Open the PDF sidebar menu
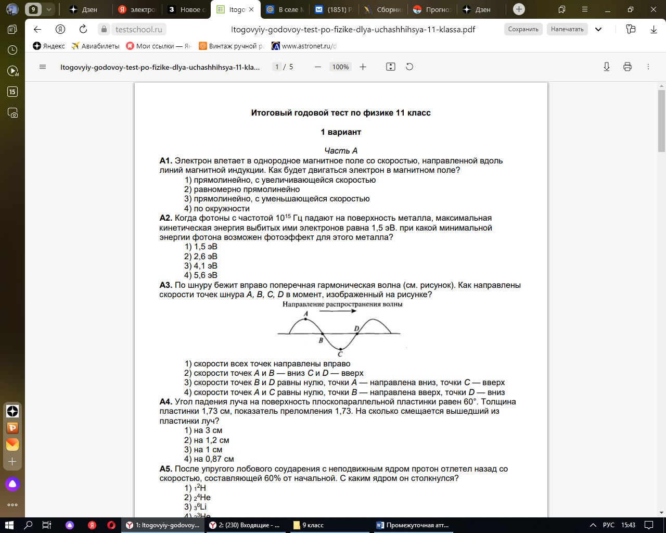This screenshot has width=666, height=533. click(43, 67)
